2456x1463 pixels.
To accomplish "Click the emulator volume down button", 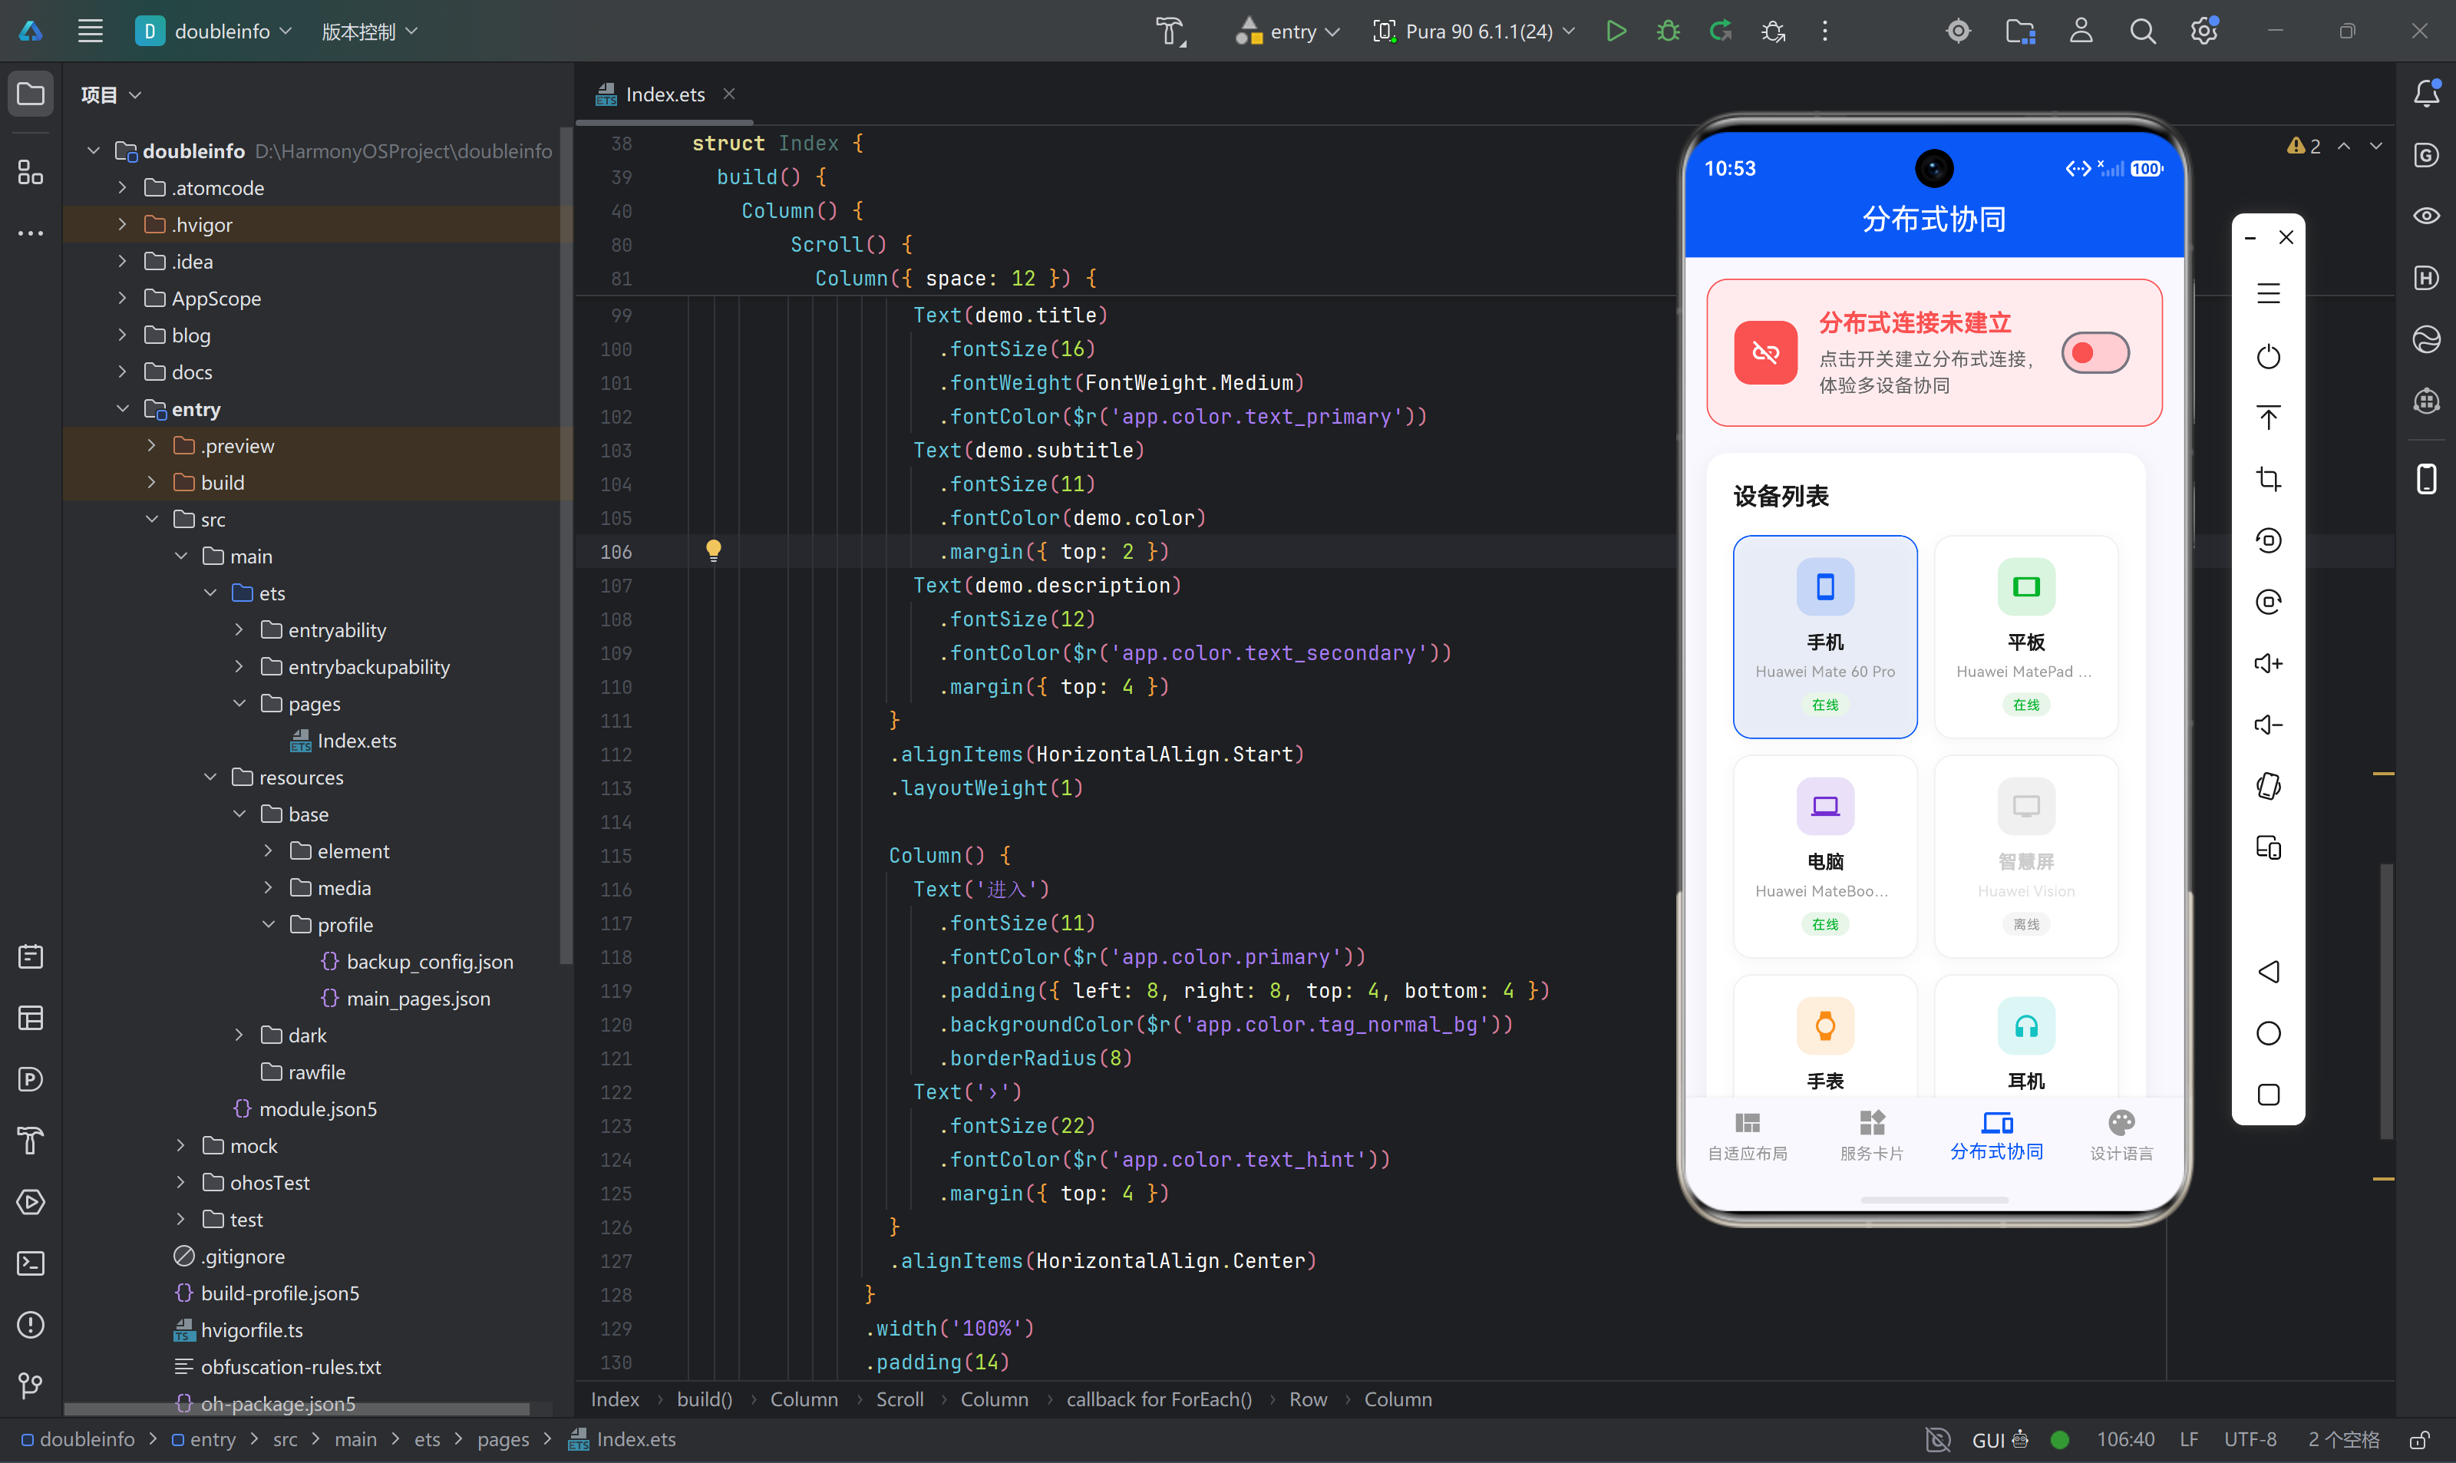I will pyautogui.click(x=2269, y=725).
